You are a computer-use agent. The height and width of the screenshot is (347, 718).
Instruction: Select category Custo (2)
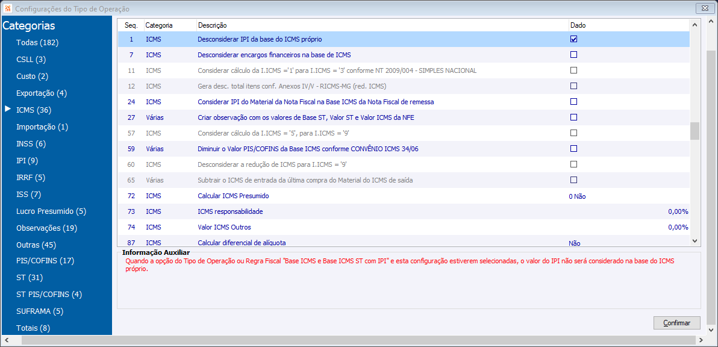(x=32, y=76)
